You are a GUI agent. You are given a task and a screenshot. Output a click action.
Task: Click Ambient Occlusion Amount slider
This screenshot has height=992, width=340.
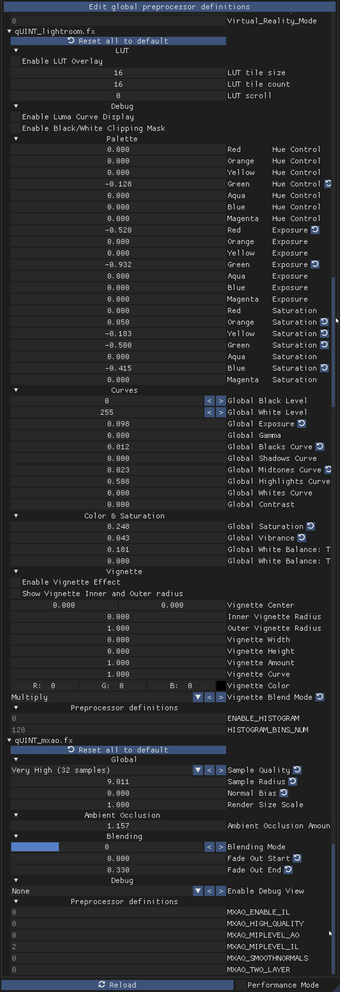click(x=118, y=826)
